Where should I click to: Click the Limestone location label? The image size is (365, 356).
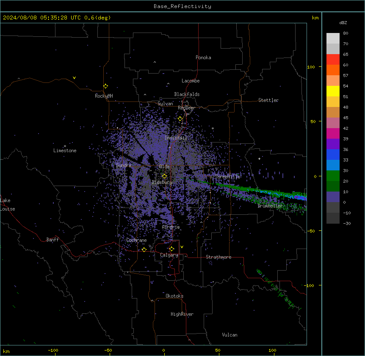pyautogui.click(x=65, y=151)
